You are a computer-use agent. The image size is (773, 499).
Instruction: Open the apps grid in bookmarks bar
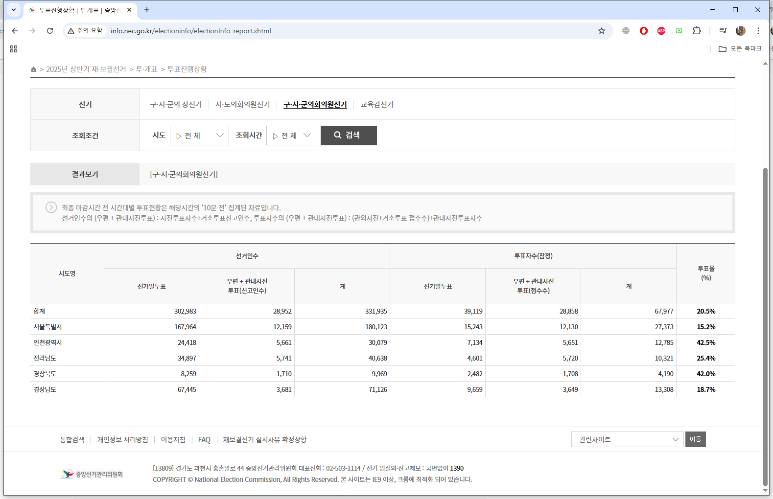click(x=14, y=49)
